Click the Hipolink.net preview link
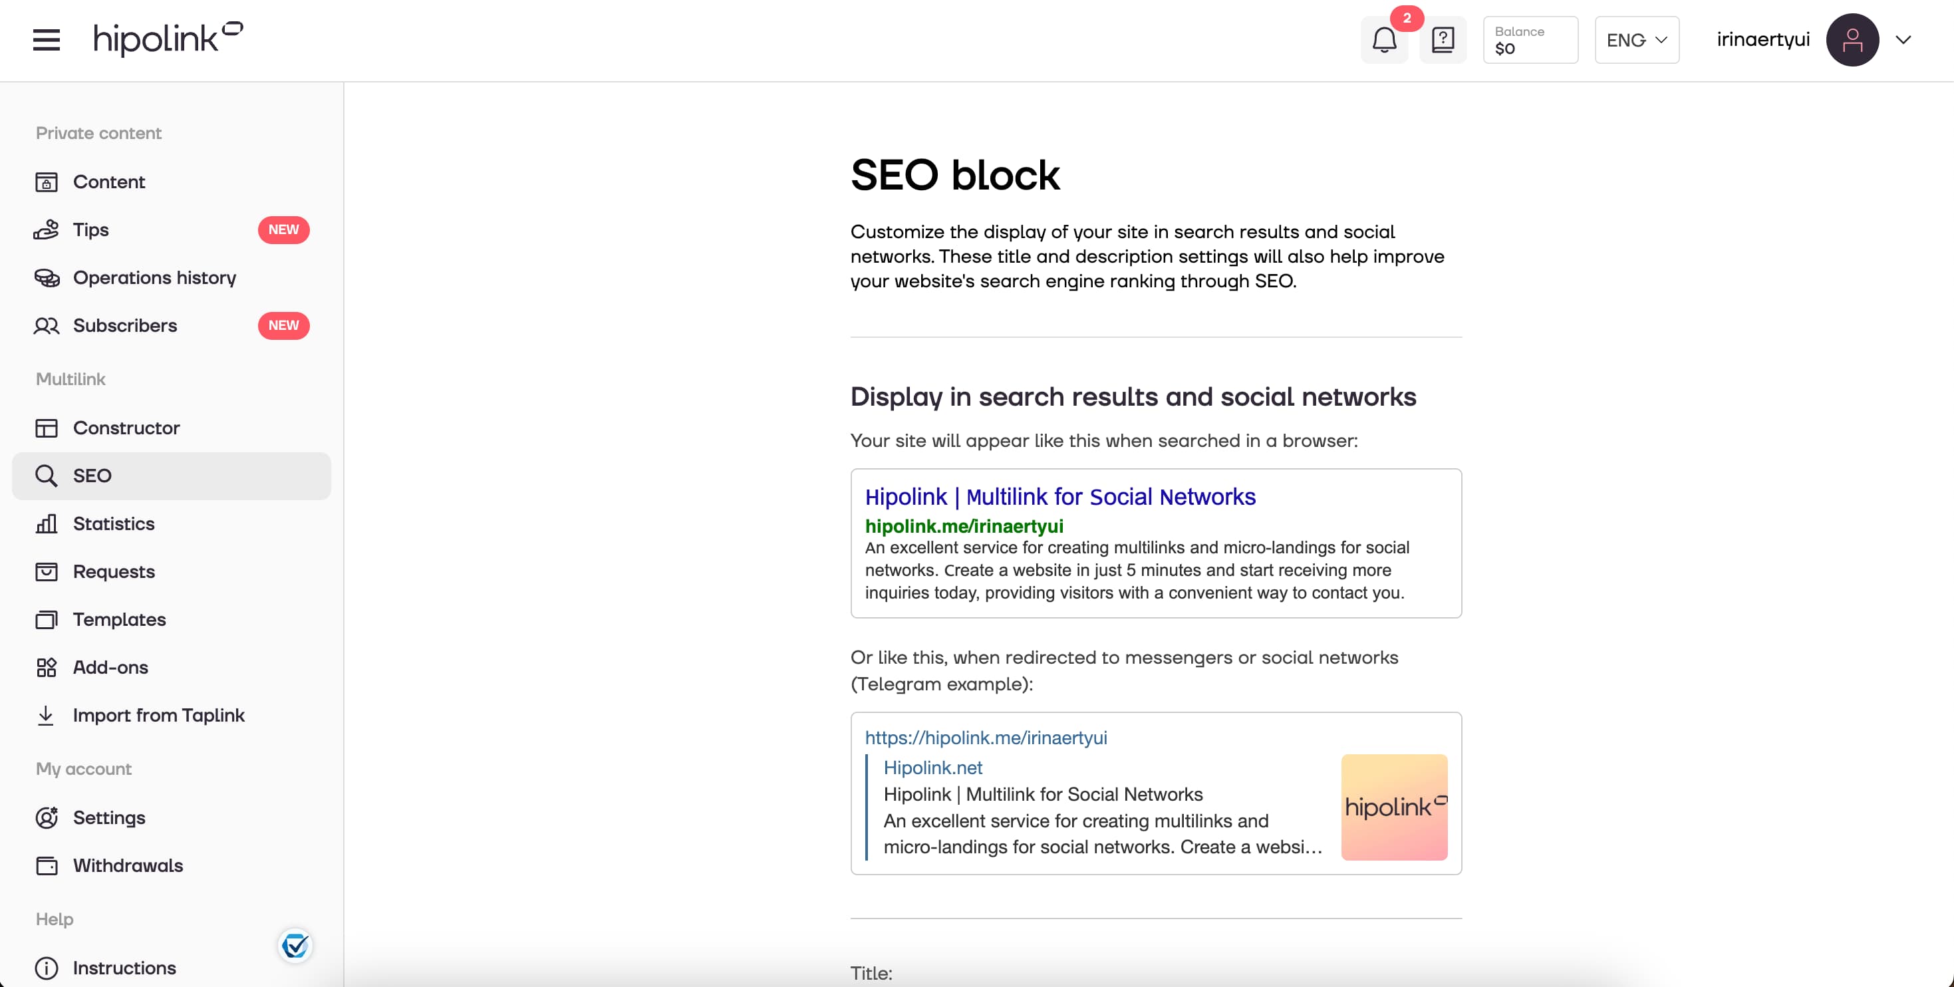 tap(932, 768)
